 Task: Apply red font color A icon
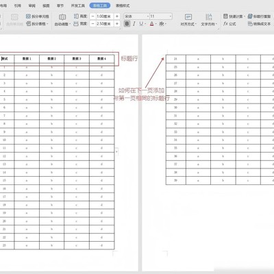coord(152,24)
